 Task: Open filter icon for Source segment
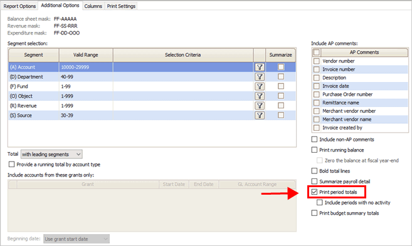260,115
